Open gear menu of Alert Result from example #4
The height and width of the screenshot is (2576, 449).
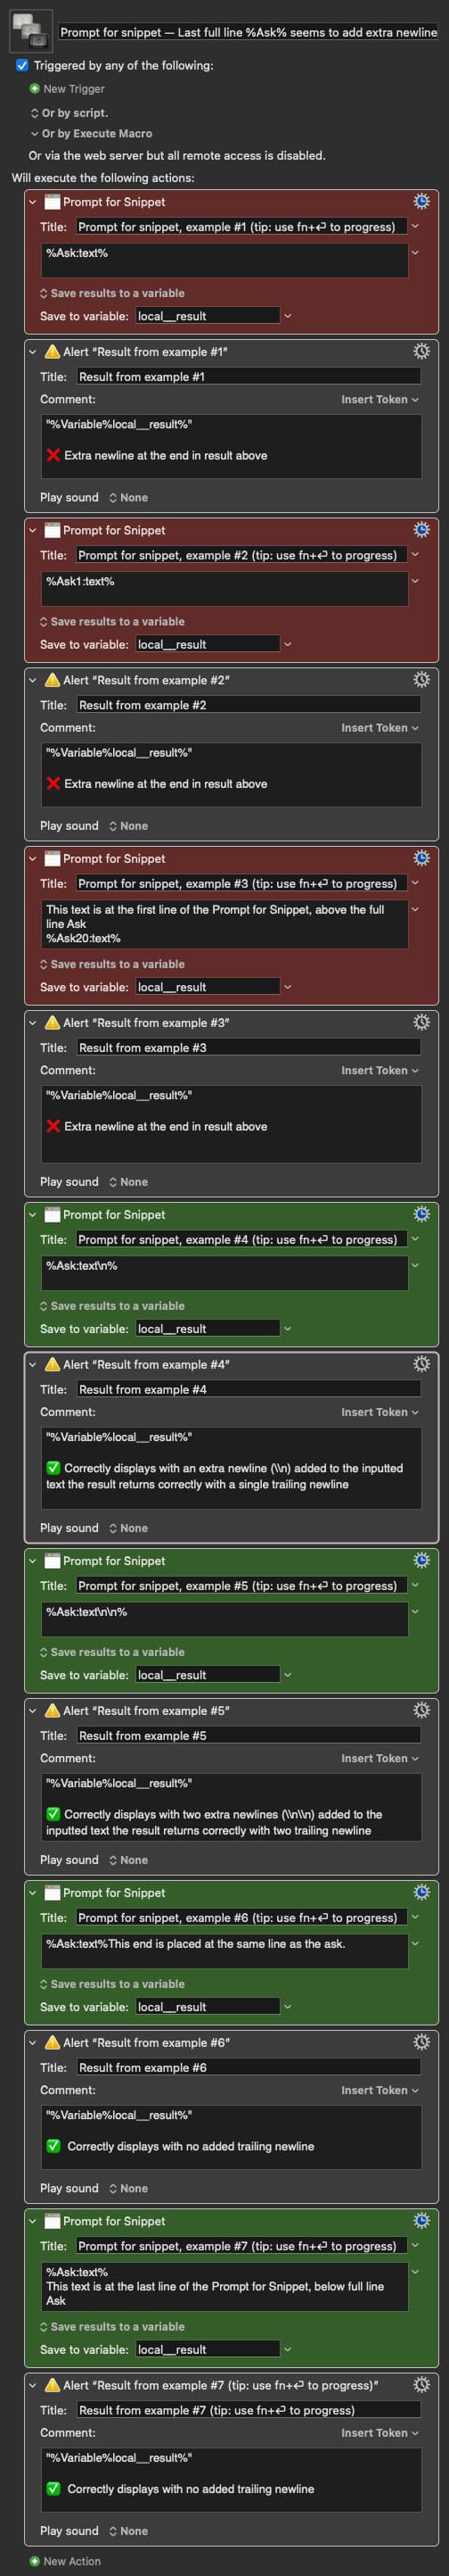421,1363
